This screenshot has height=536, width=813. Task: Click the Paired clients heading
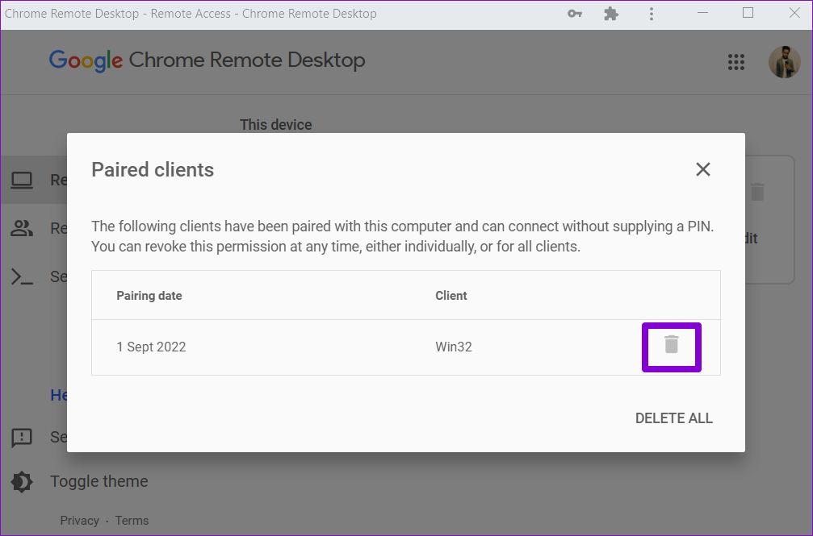[x=153, y=170]
